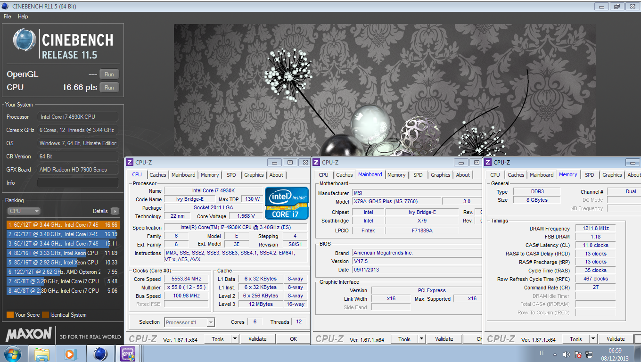Run the CPU benchmark
This screenshot has width=641, height=362.
(109, 87)
